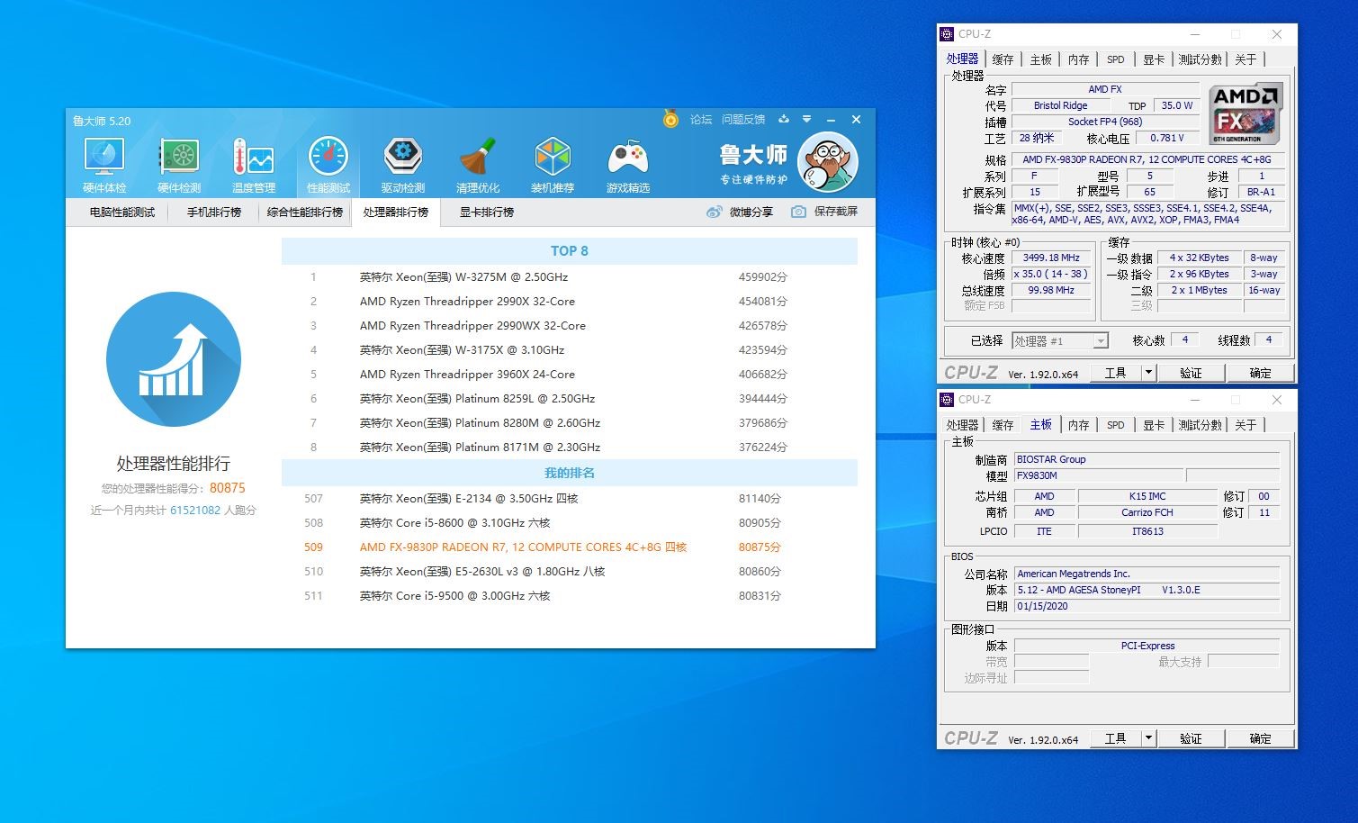The width and height of the screenshot is (1358, 823).
Task: Minimize the Ludashi window
Action: point(831,119)
